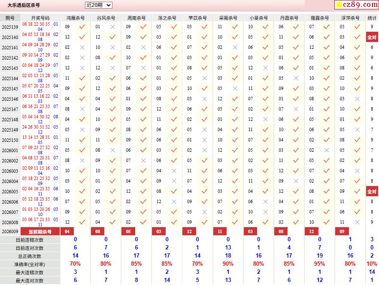Viewport: 379px width, 285px height.
Task: Click the 统计 column header
Action: (x=372, y=18)
